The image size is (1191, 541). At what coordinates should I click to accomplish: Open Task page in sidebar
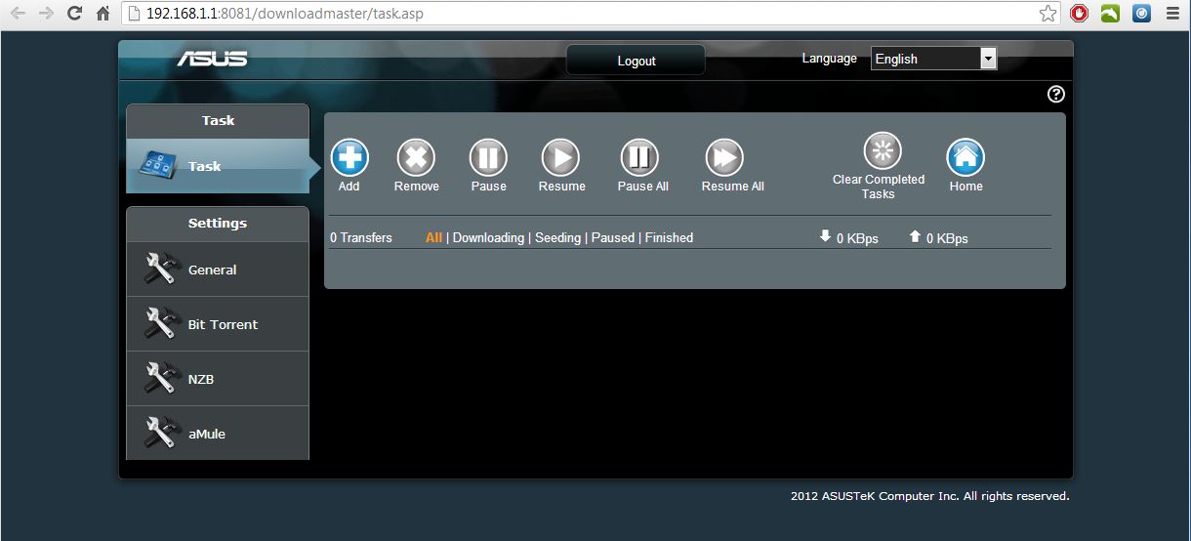point(218,166)
